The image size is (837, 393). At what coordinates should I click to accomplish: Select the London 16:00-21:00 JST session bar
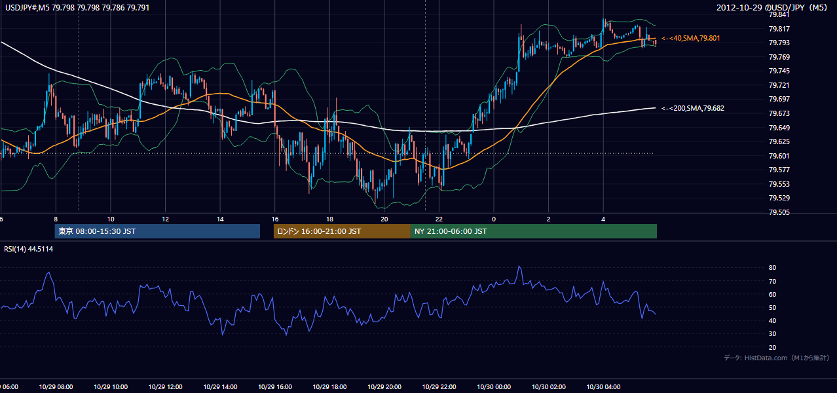tap(342, 231)
